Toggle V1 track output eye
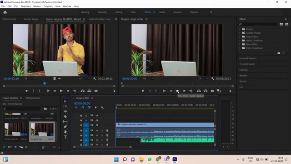The width and height of the screenshot is (291, 164). click(97, 125)
